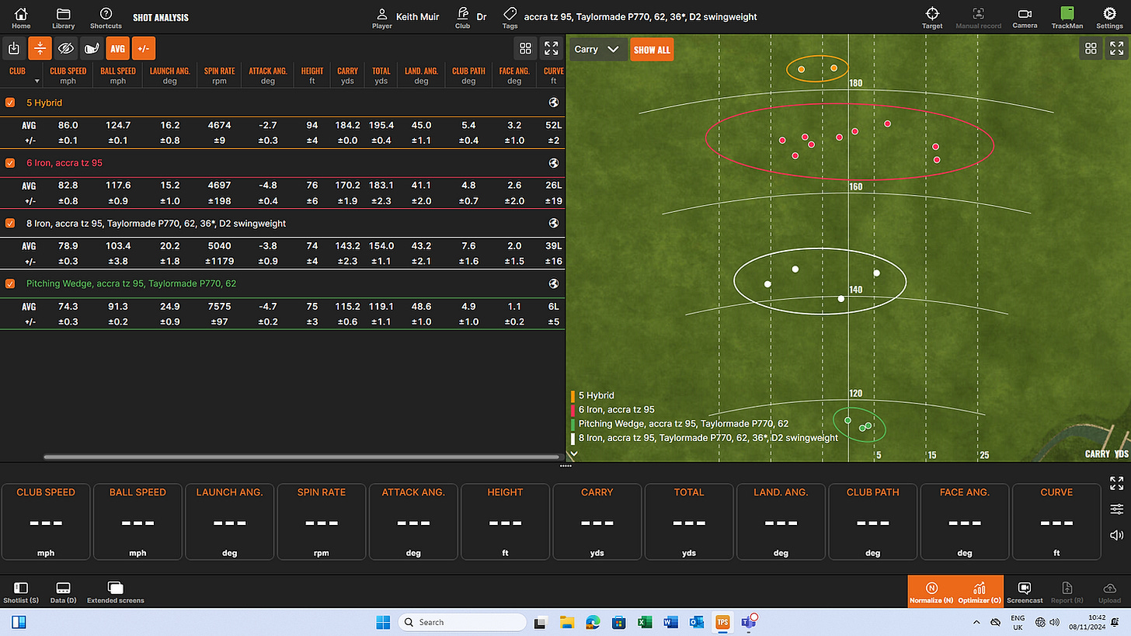The height and width of the screenshot is (636, 1131).
Task: Open Extended screens
Action: coord(115,593)
